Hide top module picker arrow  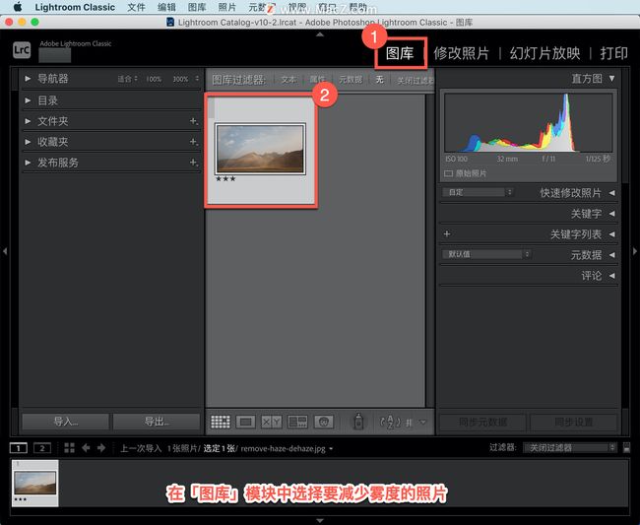point(320,34)
